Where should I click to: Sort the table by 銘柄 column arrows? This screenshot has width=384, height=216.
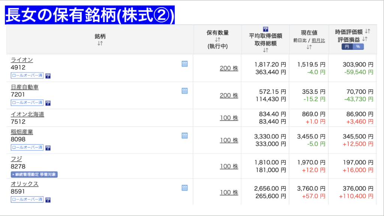point(100,43)
